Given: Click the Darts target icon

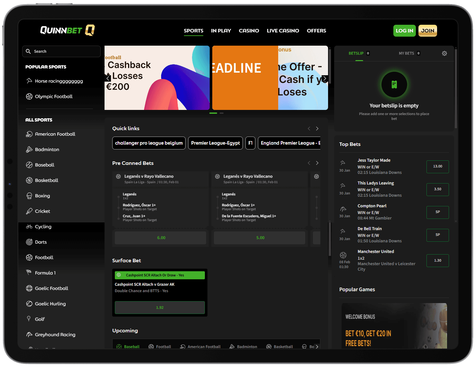Looking at the screenshot, I should 29,242.
